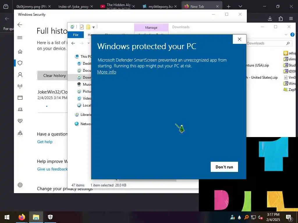Click Explorer back navigation arrow

73,43
